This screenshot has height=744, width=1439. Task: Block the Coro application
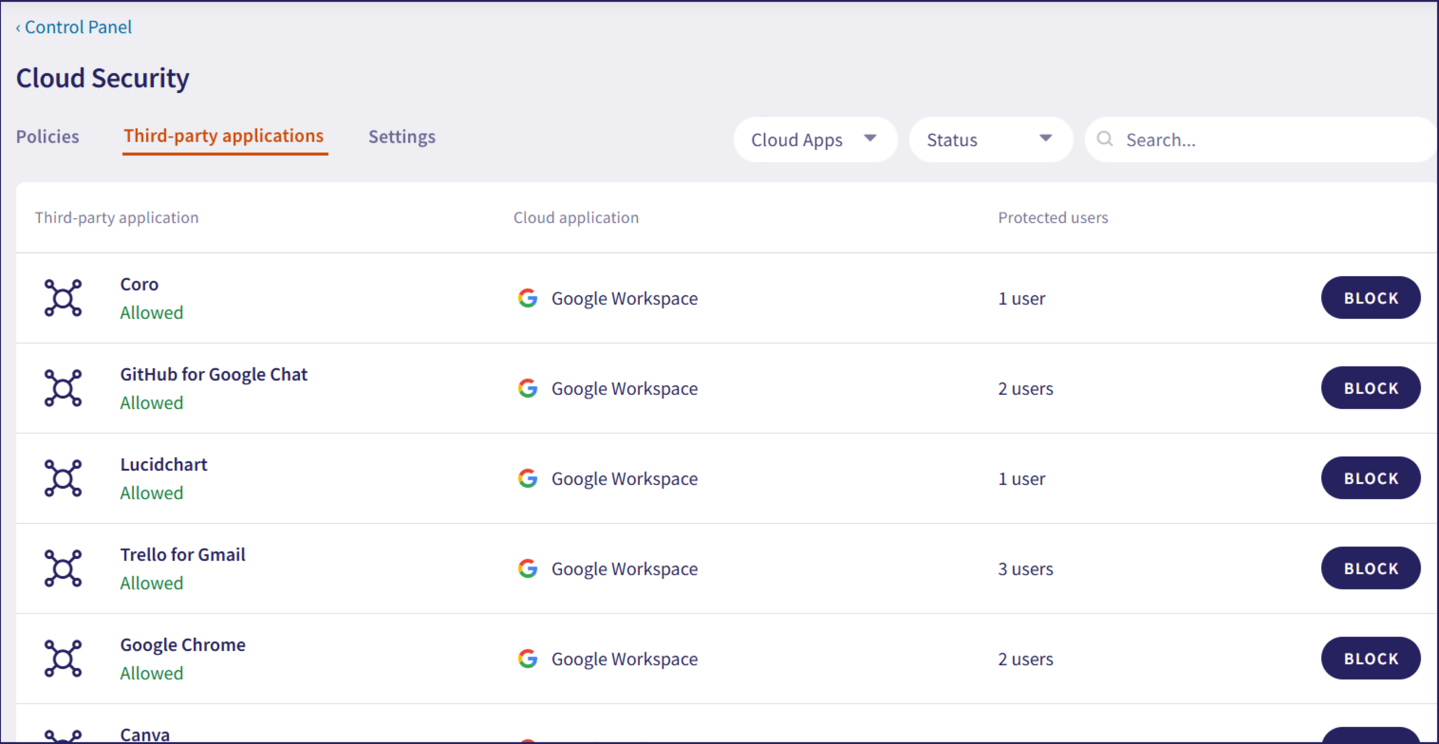[1370, 298]
